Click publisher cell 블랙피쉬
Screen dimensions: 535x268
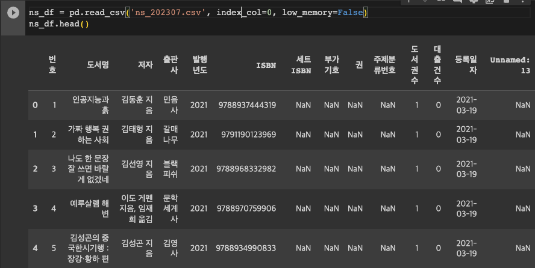(x=171, y=169)
